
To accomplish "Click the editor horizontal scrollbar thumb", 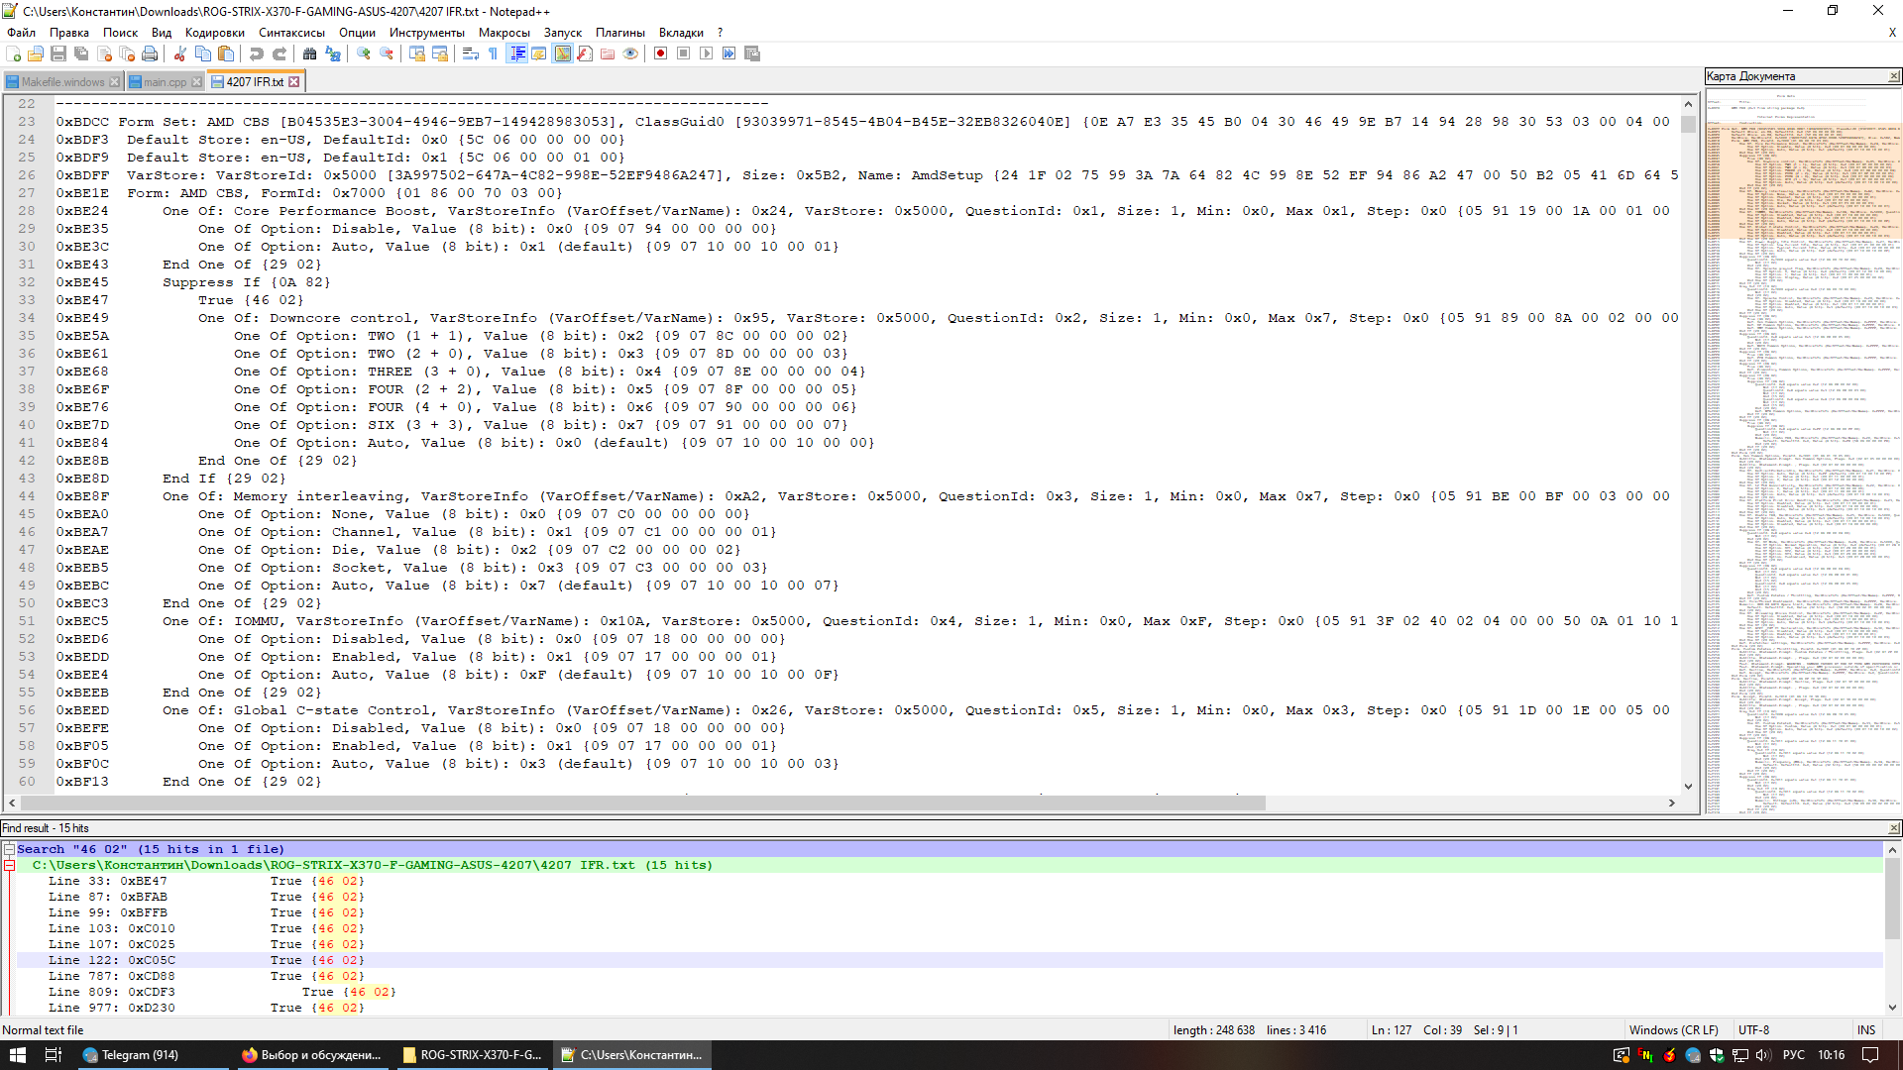I will coord(644,803).
